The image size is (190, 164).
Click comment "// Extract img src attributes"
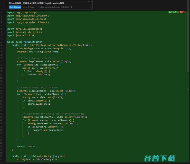(36, 58)
